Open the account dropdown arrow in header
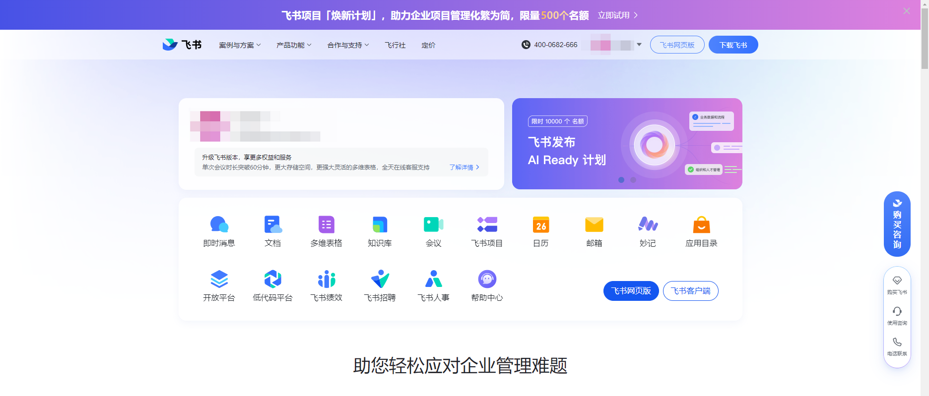The image size is (929, 396). tap(639, 45)
